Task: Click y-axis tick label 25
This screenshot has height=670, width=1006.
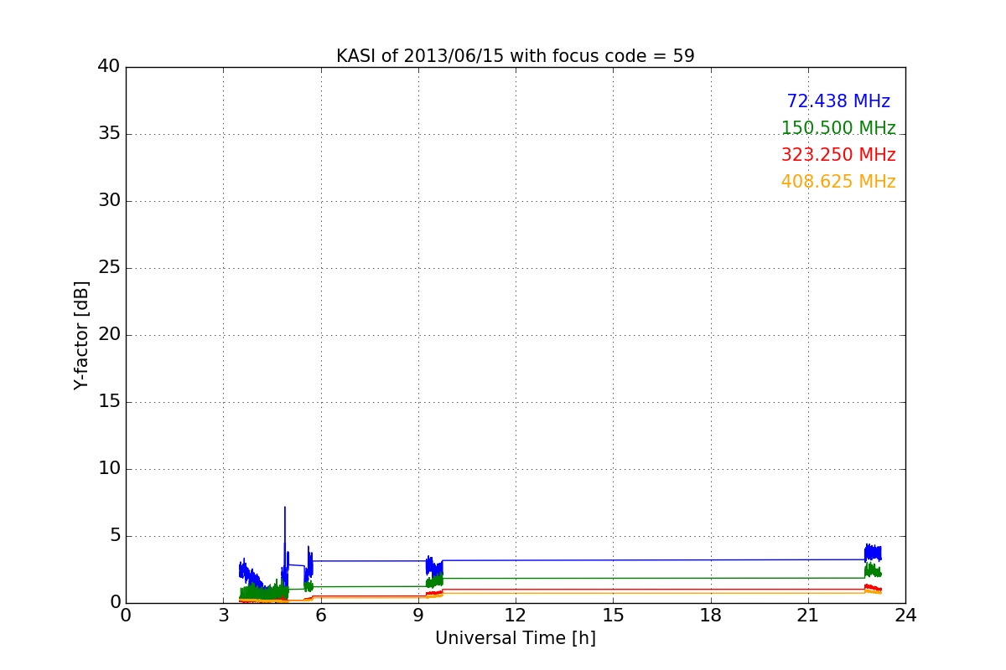Action: pos(109,268)
